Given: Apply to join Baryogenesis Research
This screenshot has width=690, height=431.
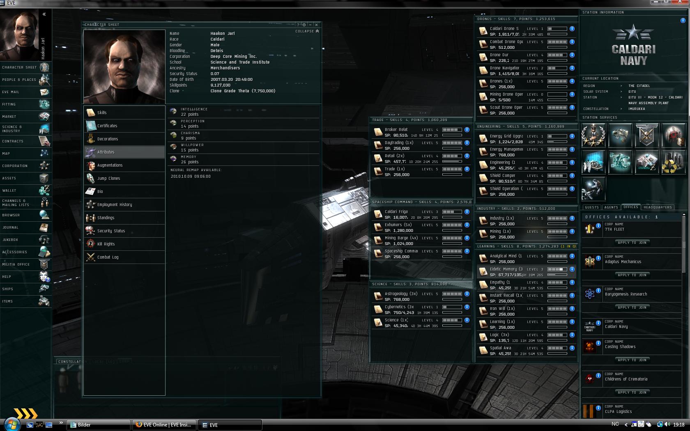Looking at the screenshot, I should (x=632, y=307).
